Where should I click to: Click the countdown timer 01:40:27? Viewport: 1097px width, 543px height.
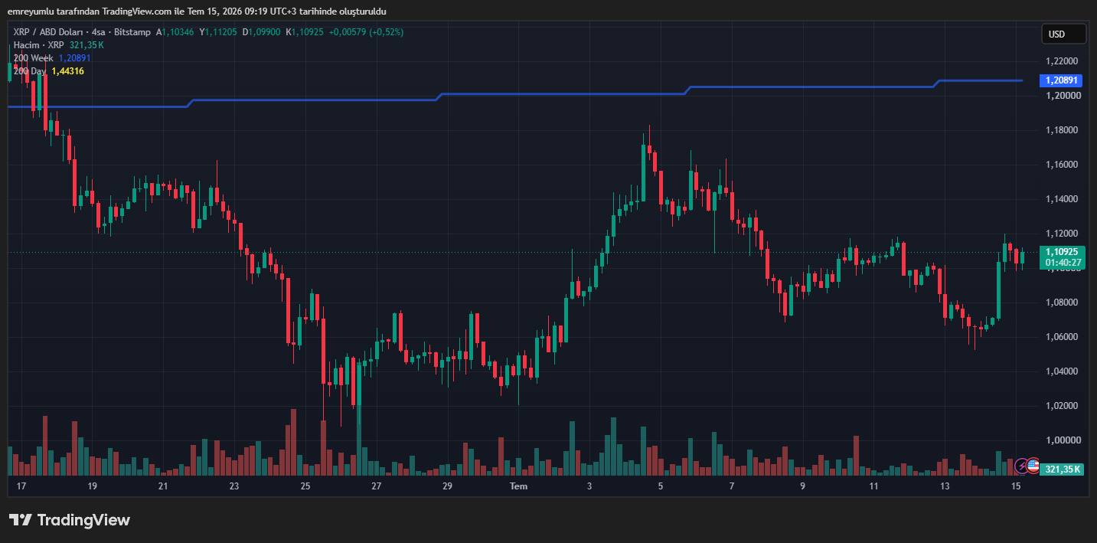[1062, 263]
